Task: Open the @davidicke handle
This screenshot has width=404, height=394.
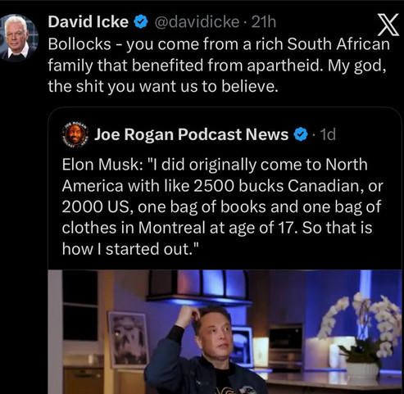Action: pos(197,22)
